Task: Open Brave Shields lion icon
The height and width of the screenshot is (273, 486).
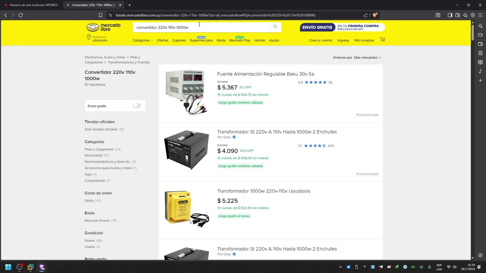Action: point(375,15)
